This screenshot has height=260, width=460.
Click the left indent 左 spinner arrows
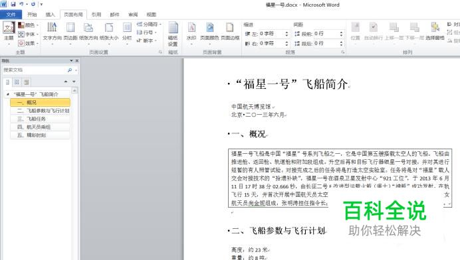[x=287, y=34]
